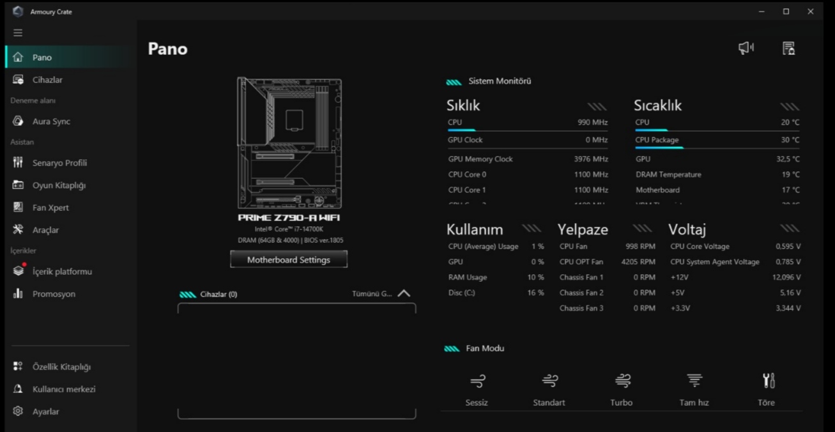Open the hamburger menu icon
835x432 pixels.
(x=18, y=33)
